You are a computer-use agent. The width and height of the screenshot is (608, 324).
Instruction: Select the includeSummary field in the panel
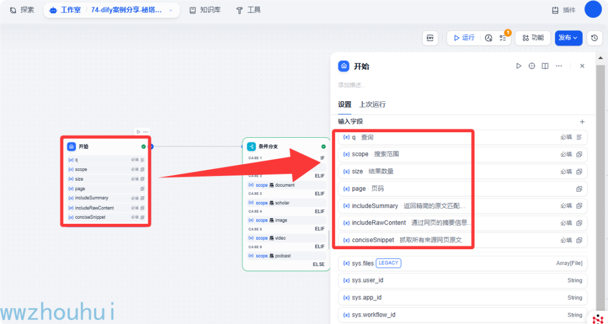[x=463, y=206]
